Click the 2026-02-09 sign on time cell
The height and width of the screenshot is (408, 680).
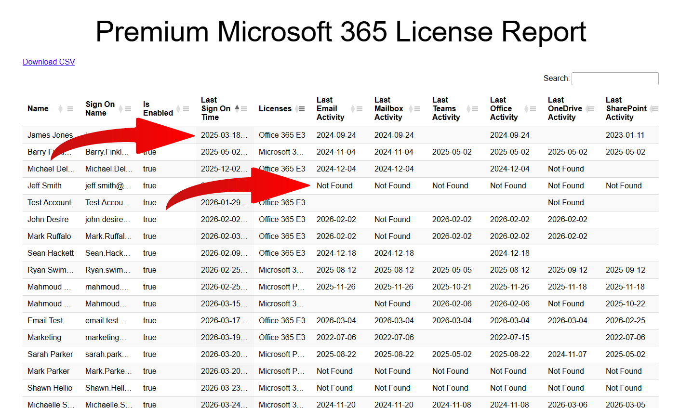224,253
